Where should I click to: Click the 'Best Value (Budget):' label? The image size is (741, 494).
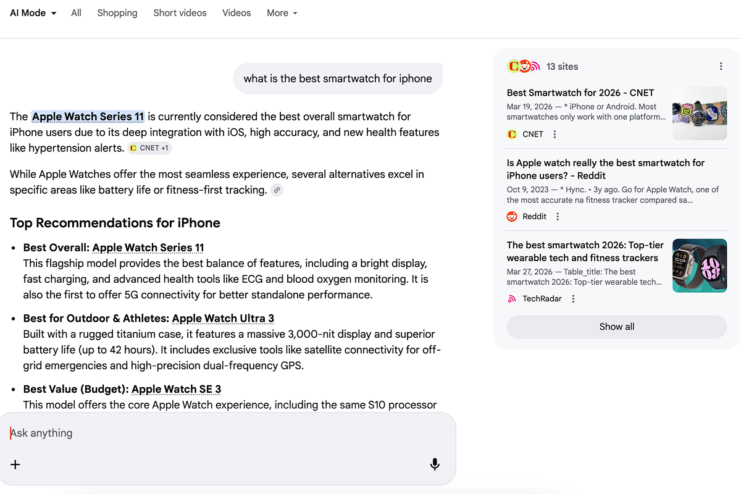click(76, 389)
